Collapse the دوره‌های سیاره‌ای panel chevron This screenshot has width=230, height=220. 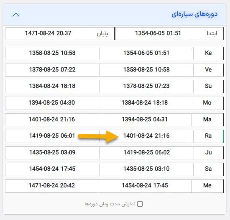click(16, 15)
